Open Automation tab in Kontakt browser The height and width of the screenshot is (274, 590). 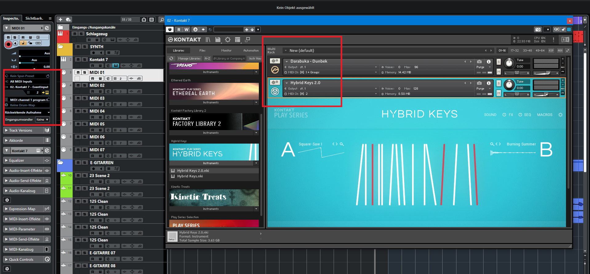251,50
